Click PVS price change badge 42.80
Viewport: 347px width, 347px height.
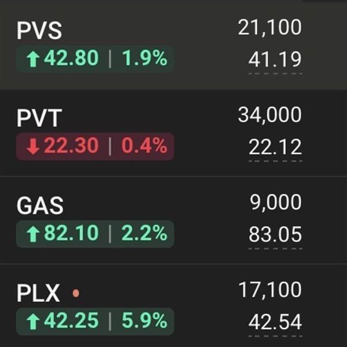71,60
